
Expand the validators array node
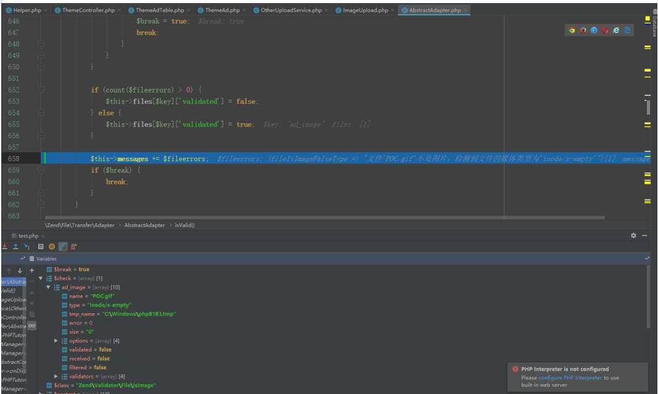pyautogui.click(x=56, y=376)
